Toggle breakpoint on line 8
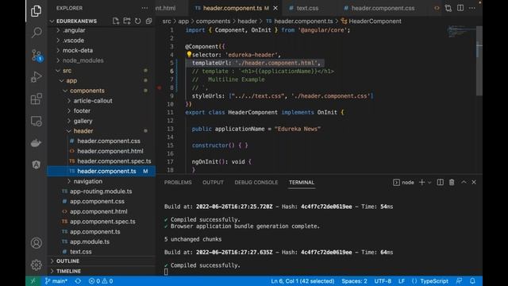 click(159, 87)
